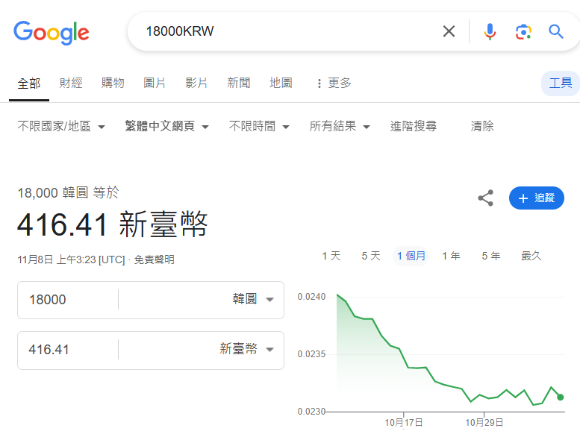Click the green endpoint dot on chart
Viewport: 580px width, 434px height.
coord(560,397)
